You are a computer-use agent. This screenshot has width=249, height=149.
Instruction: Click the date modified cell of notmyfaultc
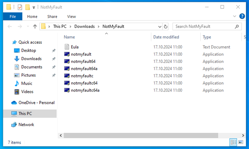pyautogui.click(x=168, y=76)
